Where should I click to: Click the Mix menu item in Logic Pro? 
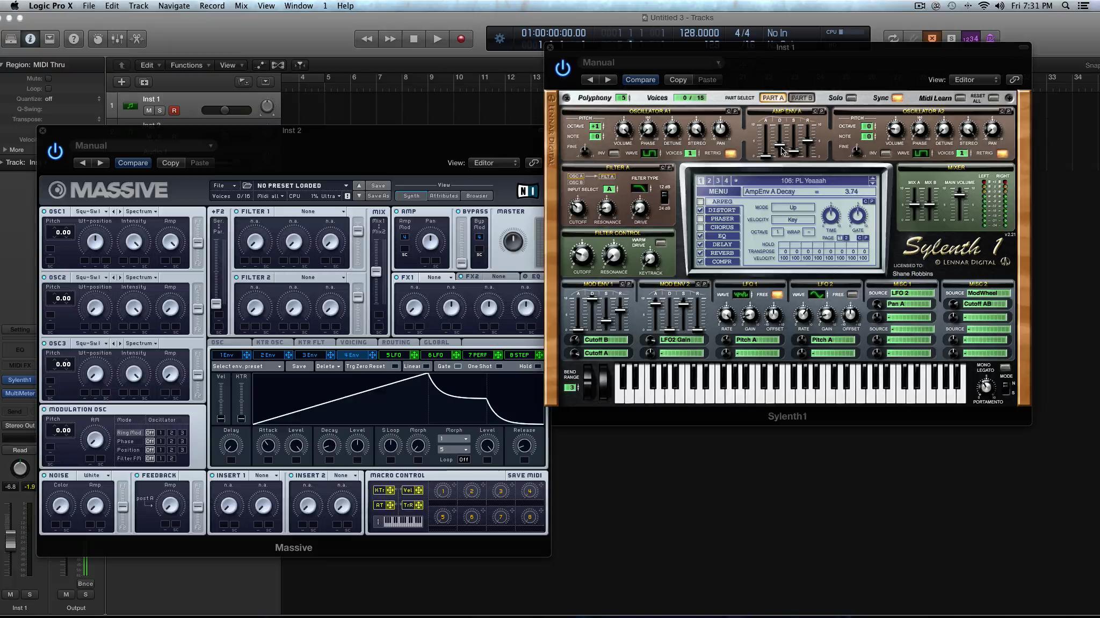[x=241, y=6]
